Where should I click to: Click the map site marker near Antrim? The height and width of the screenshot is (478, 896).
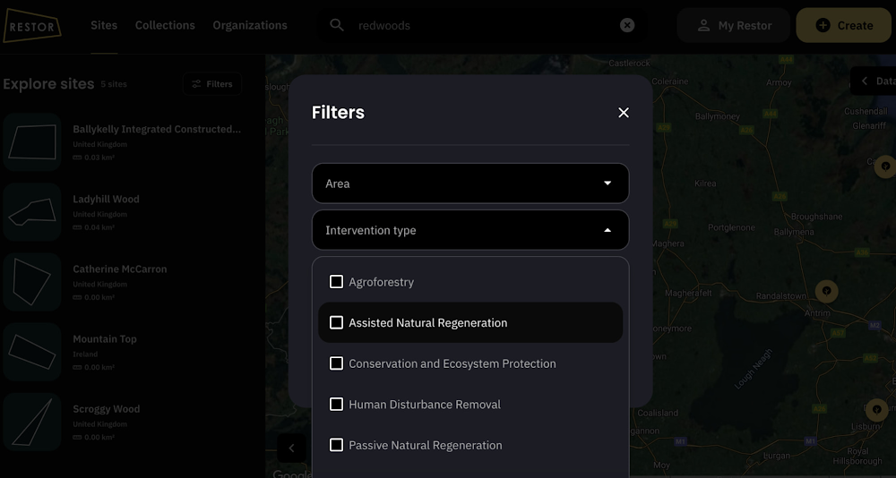click(826, 291)
